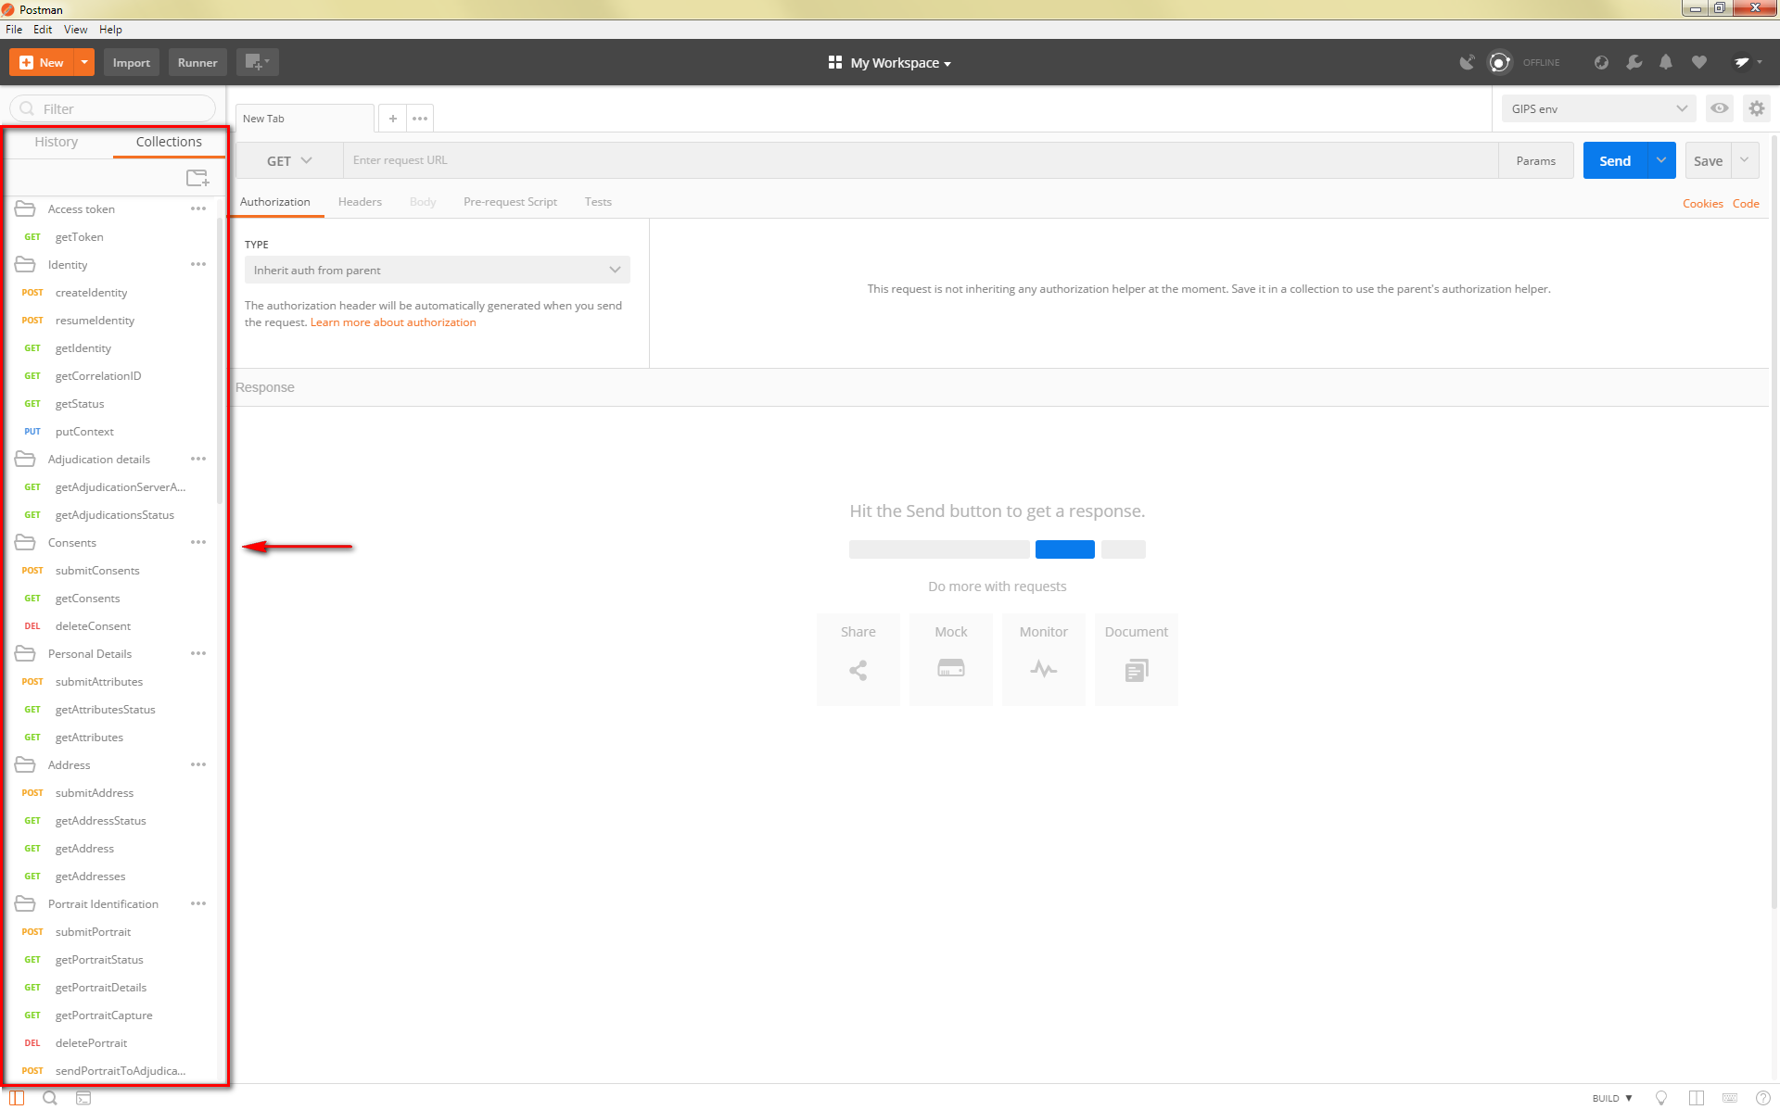Image resolution: width=1780 pixels, height=1110 pixels.
Task: Open more options for Identity collection
Action: (198, 264)
